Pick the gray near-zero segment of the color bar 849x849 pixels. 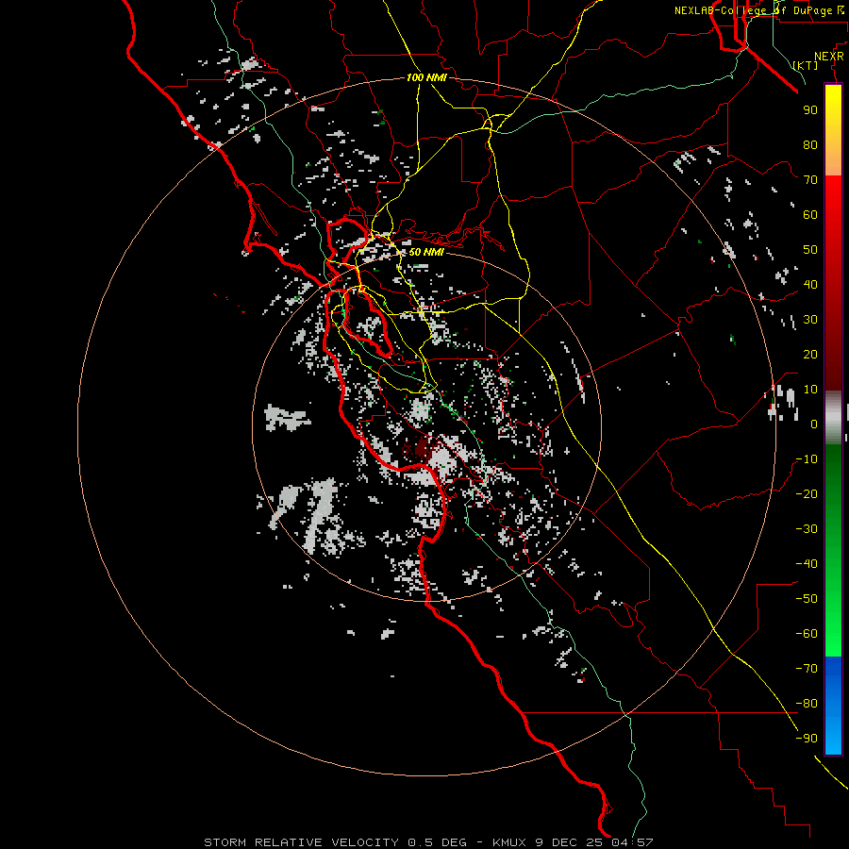[x=833, y=417]
